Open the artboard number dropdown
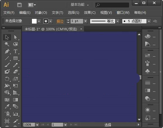The height and width of the screenshot is (128, 163). [65, 125]
